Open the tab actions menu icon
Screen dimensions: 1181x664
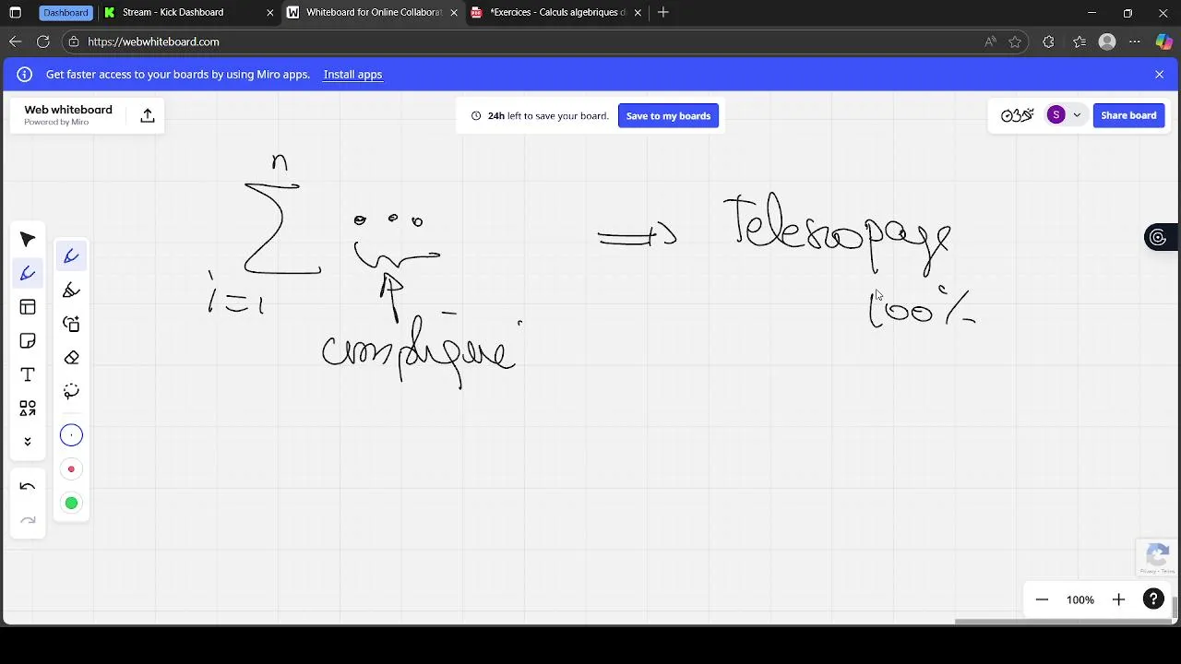(x=15, y=13)
